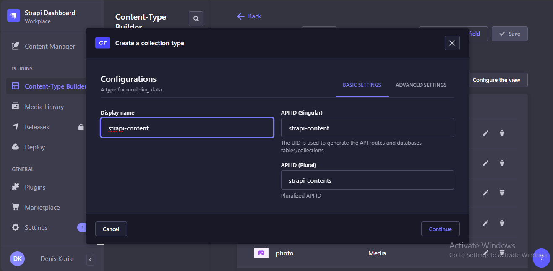Viewport: 553px width, 271px height.
Task: Click the Configurations heading text
Action: coord(128,79)
